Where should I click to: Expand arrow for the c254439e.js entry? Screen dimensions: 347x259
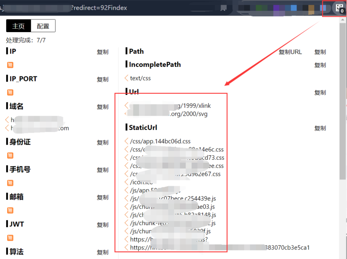126,199
